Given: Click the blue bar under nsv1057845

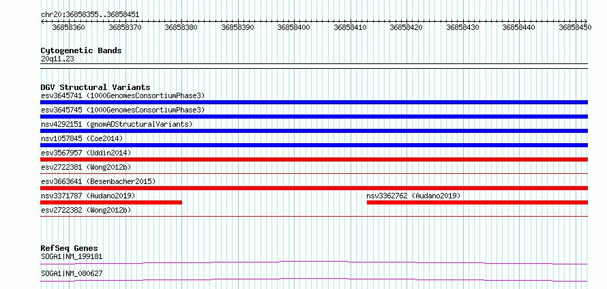Looking at the screenshot, I should coord(314,145).
